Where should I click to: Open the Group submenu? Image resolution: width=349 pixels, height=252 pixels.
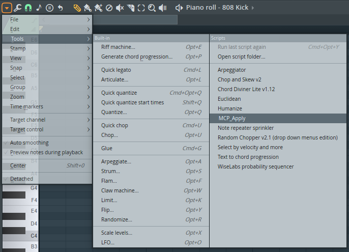point(47,88)
